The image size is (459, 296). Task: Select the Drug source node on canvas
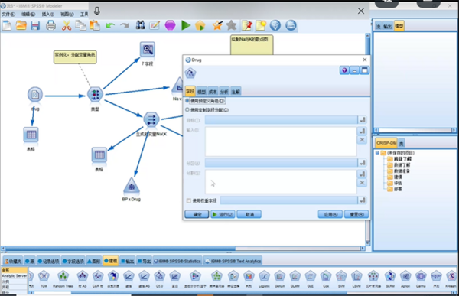pos(35,95)
